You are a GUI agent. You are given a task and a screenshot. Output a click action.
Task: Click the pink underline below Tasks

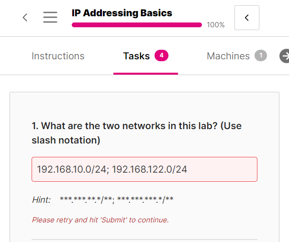pyautogui.click(x=145, y=74)
